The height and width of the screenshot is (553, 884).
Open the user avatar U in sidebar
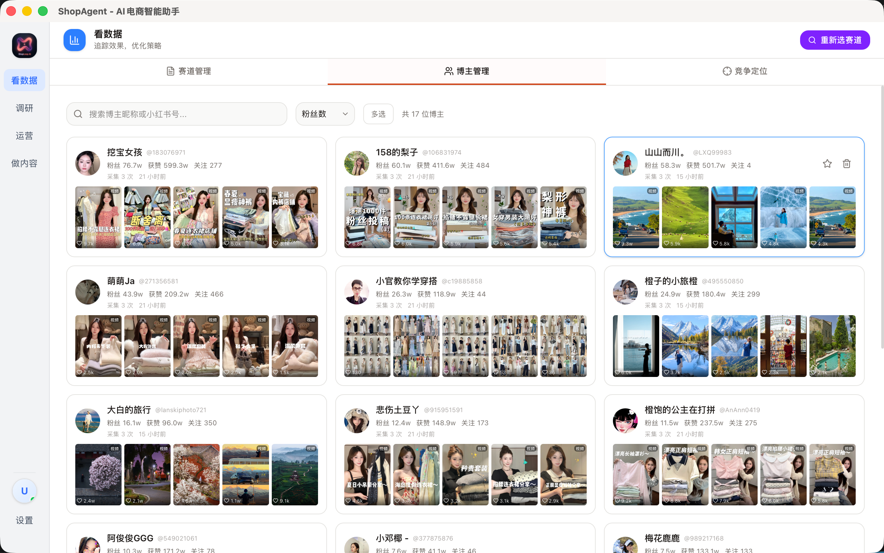tap(25, 491)
